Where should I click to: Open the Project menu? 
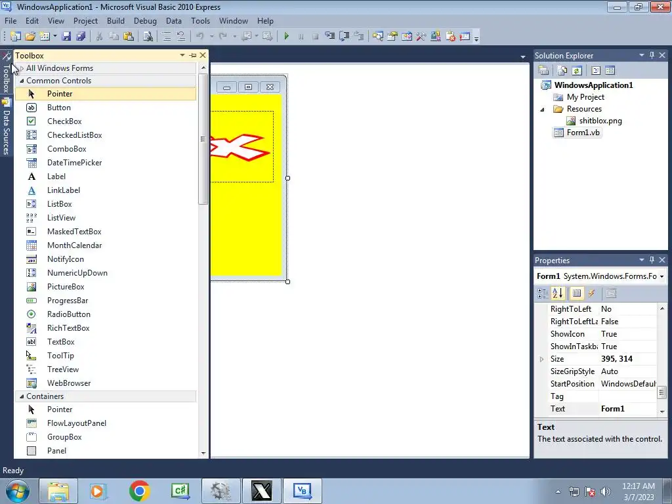click(x=86, y=20)
